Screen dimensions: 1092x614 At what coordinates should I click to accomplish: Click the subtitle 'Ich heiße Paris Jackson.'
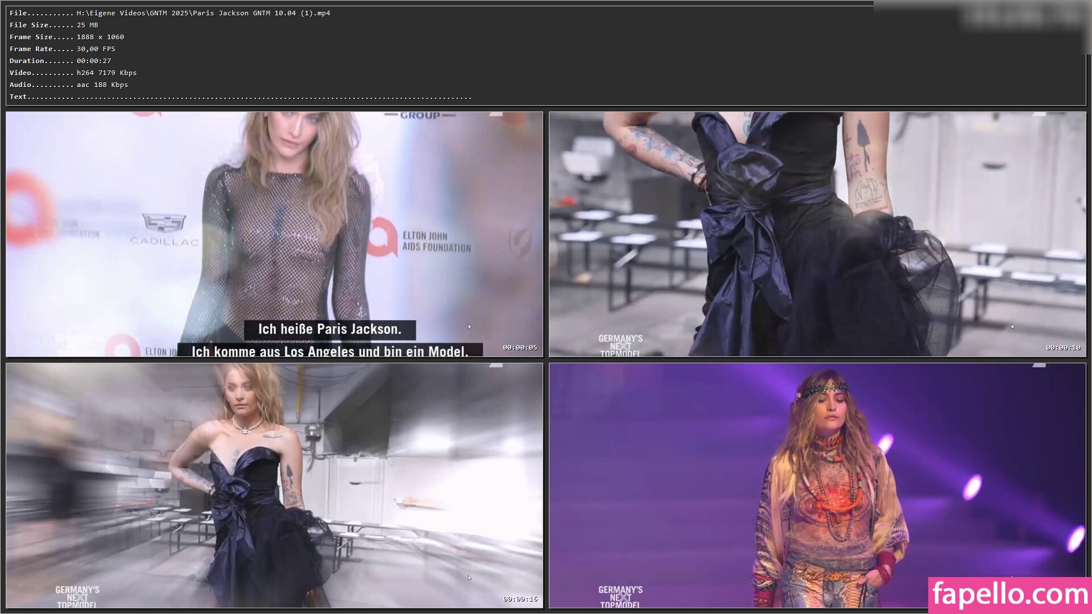[329, 329]
